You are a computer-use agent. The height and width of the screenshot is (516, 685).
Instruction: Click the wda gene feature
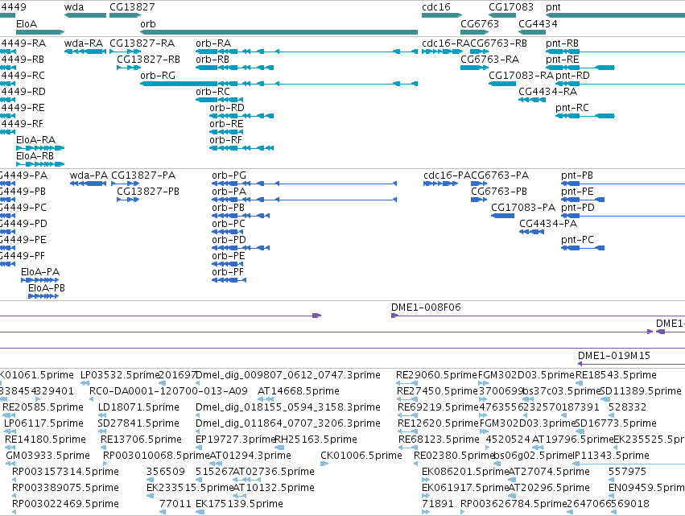pyautogui.click(x=85, y=15)
